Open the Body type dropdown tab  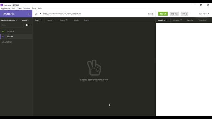(x=38, y=20)
